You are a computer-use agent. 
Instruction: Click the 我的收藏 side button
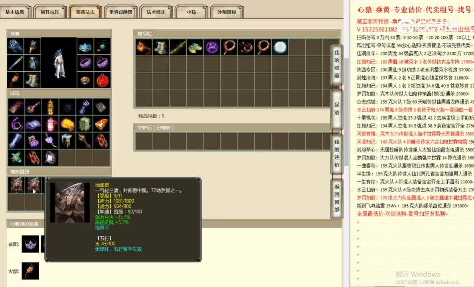[336, 64]
